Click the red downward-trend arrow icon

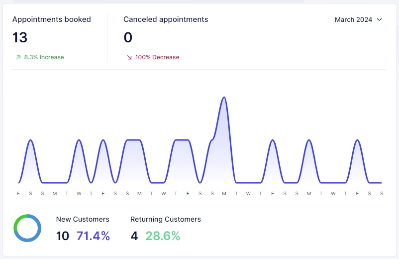tap(129, 57)
